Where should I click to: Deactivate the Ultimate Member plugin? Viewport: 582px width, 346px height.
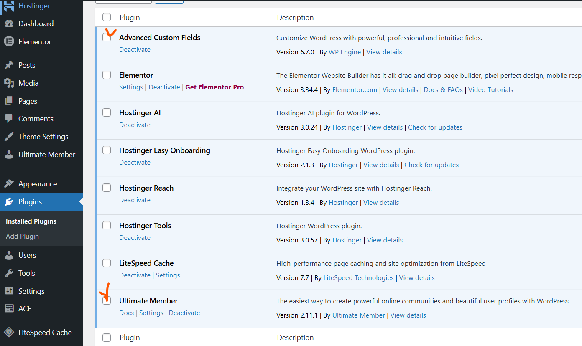click(x=184, y=313)
